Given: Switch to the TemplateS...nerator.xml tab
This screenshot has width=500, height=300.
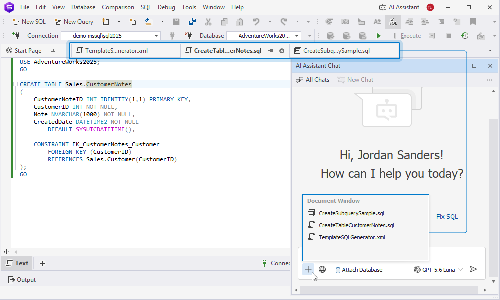Looking at the screenshot, I should pos(125,50).
